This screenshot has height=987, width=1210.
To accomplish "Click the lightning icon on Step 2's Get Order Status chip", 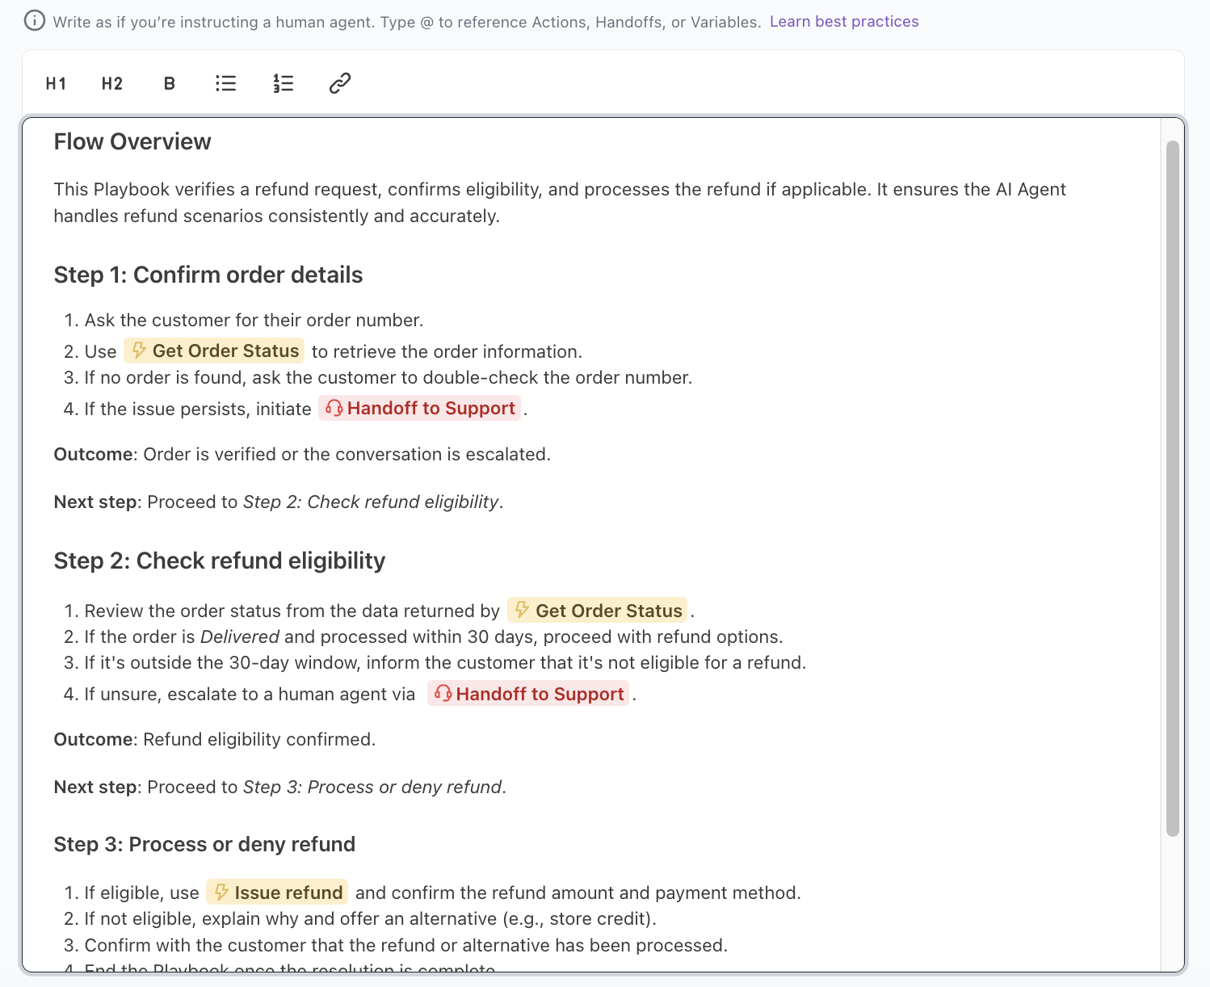I will [522, 611].
